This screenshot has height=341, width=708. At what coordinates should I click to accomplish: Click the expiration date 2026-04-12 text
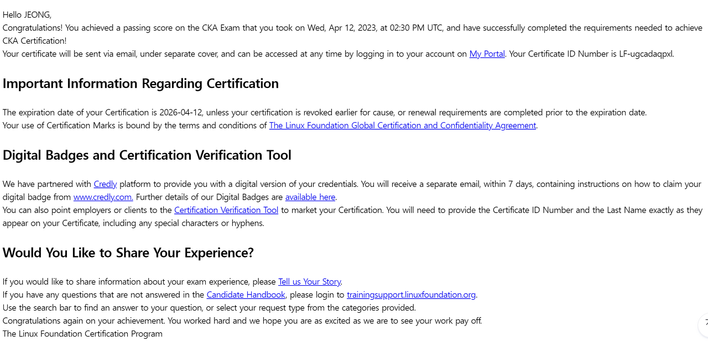pyautogui.click(x=181, y=112)
